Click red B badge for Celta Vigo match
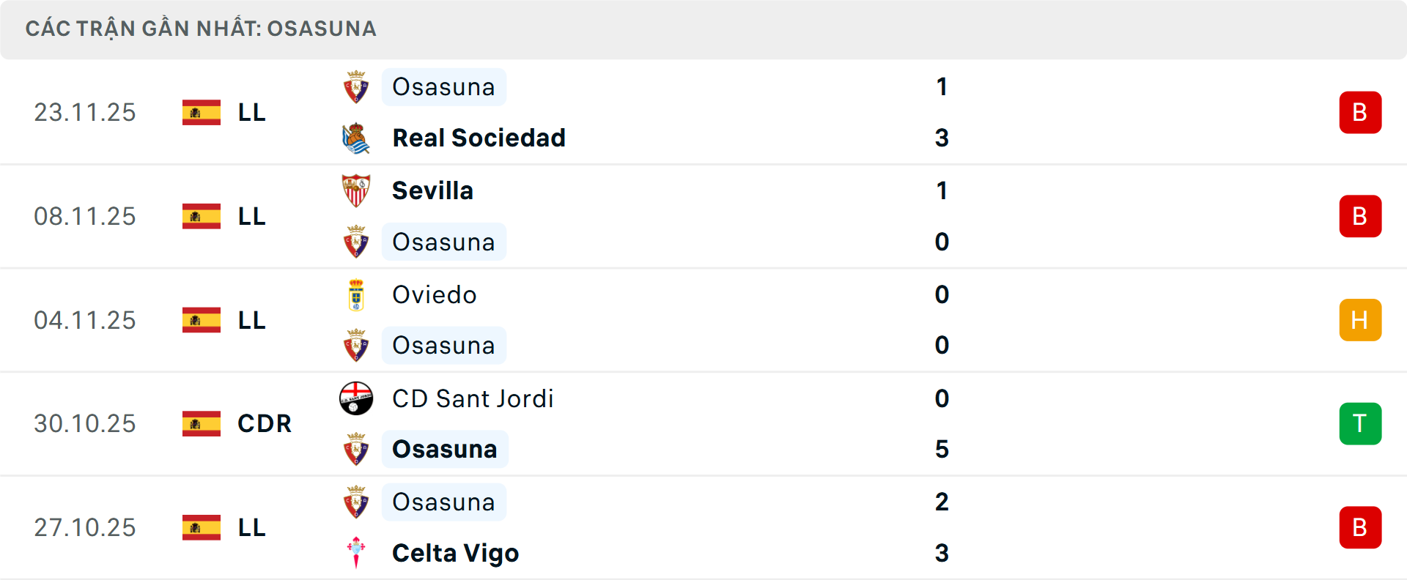The height and width of the screenshot is (580, 1407). 1360,527
